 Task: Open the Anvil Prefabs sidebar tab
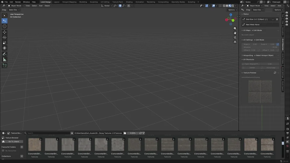point(283,59)
